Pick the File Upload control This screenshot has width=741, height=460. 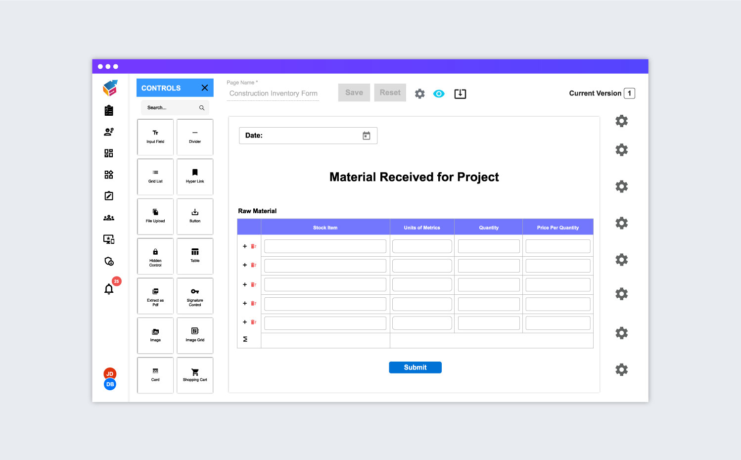tap(155, 216)
